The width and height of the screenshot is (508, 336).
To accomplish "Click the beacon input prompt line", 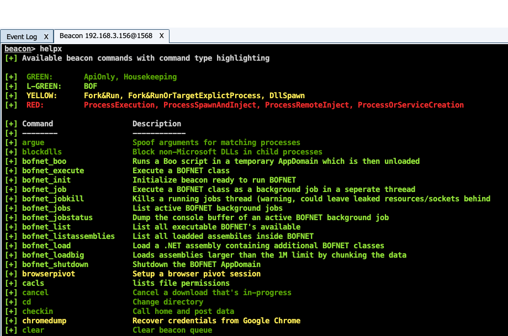I will (x=33, y=48).
